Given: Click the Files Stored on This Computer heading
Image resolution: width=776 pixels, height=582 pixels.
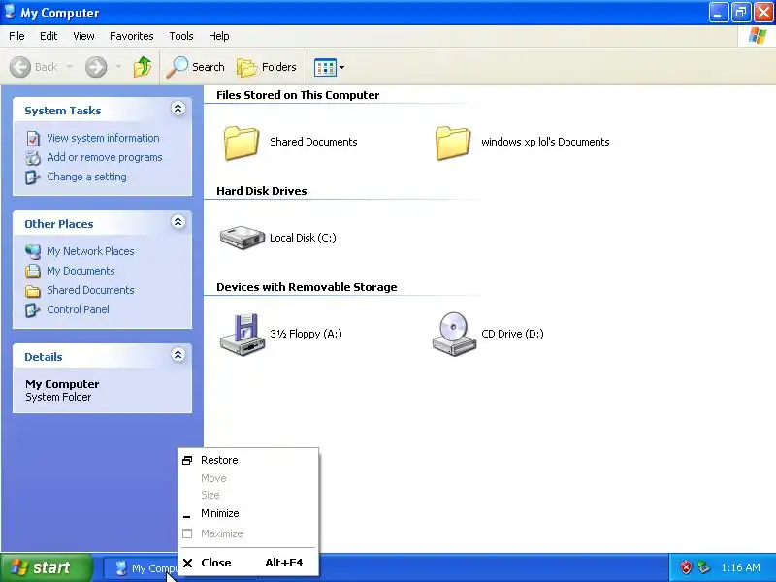Looking at the screenshot, I should coord(298,95).
